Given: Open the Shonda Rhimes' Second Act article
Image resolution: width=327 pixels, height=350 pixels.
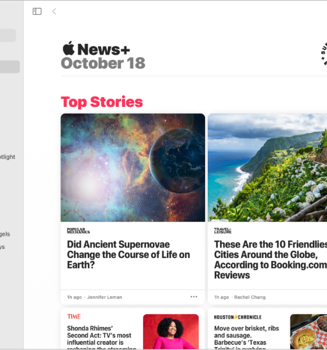Looking at the screenshot, I should coord(102,338).
